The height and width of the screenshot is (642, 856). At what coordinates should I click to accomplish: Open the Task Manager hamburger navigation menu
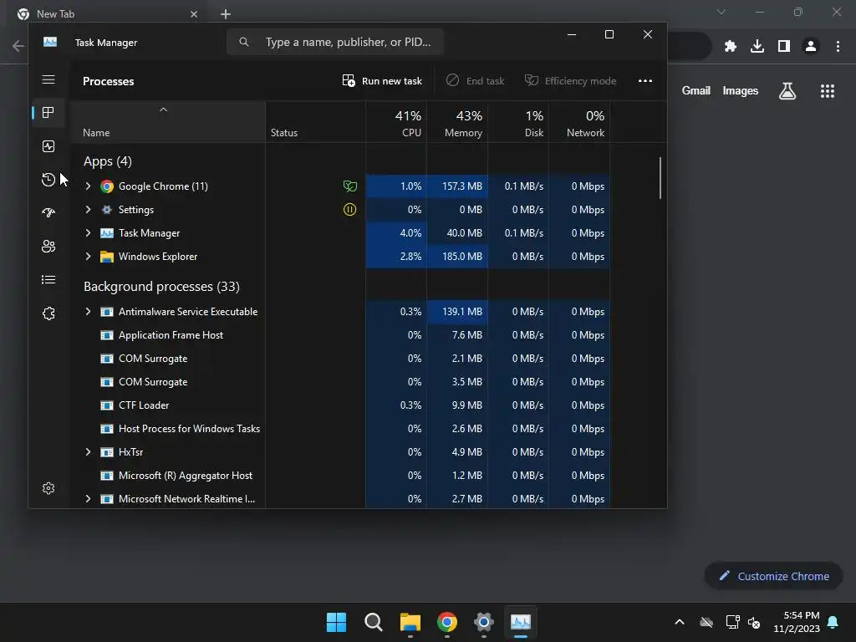(48, 79)
